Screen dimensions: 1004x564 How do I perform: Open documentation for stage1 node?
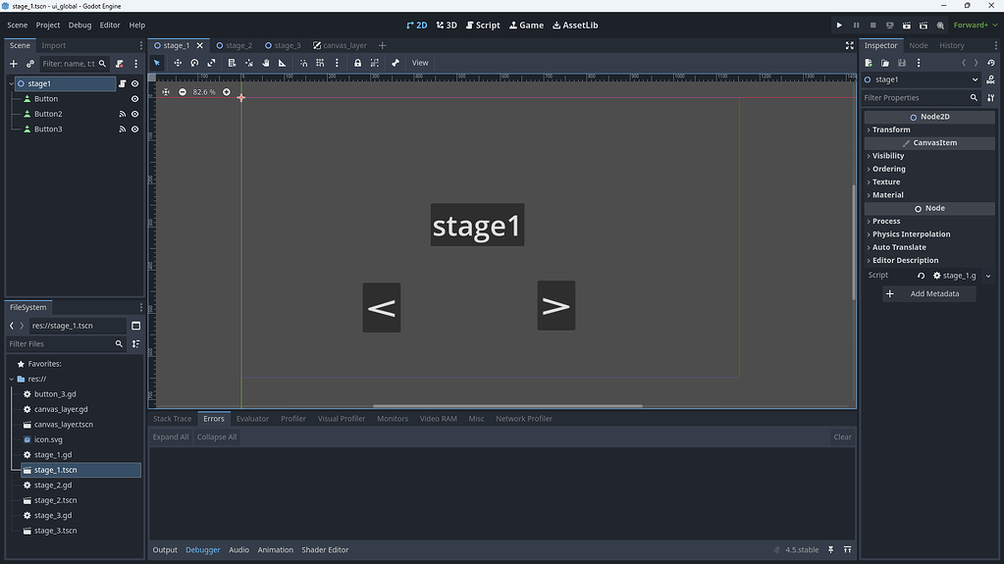(x=990, y=79)
